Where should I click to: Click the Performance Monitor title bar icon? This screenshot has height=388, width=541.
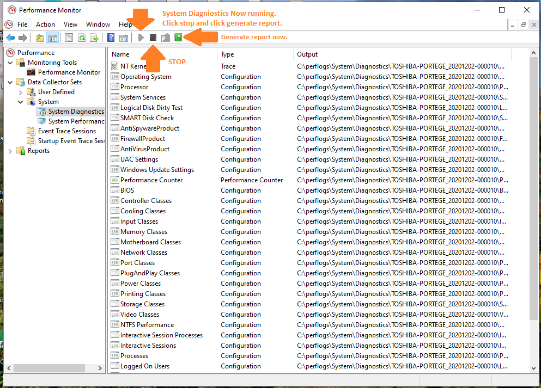(x=12, y=10)
